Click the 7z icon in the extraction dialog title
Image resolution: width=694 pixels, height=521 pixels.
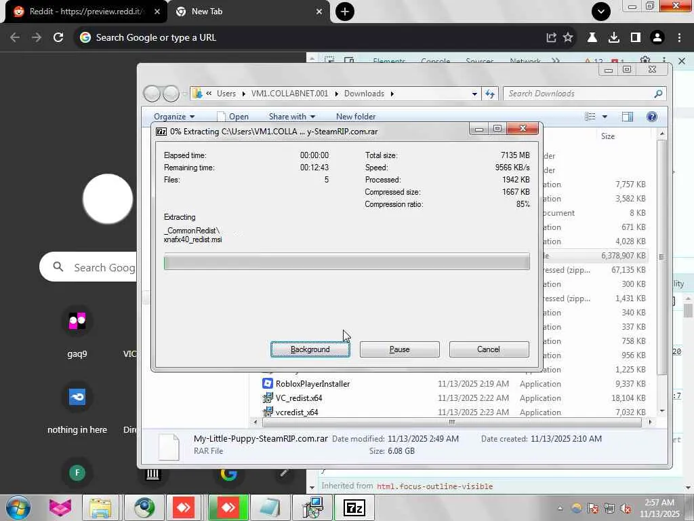tap(161, 132)
